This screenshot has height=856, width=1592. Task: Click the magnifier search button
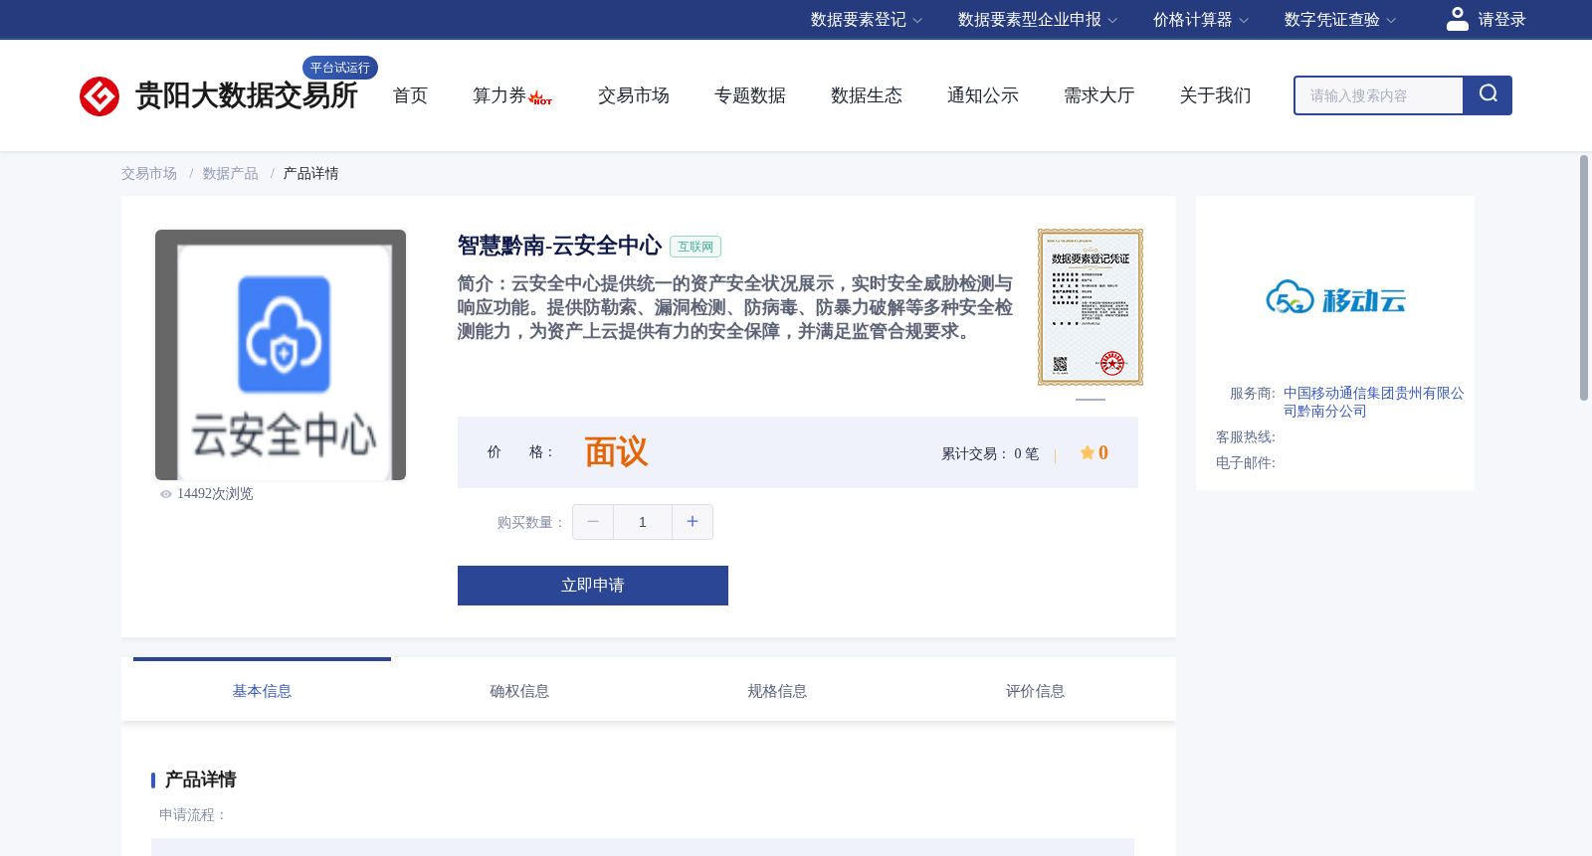click(1488, 95)
